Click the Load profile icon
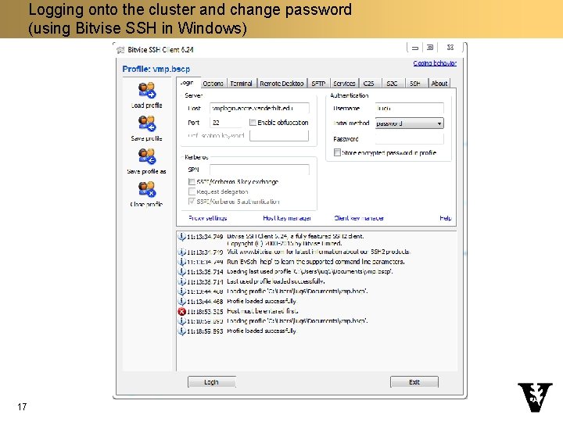563x422 pixels. [x=146, y=90]
